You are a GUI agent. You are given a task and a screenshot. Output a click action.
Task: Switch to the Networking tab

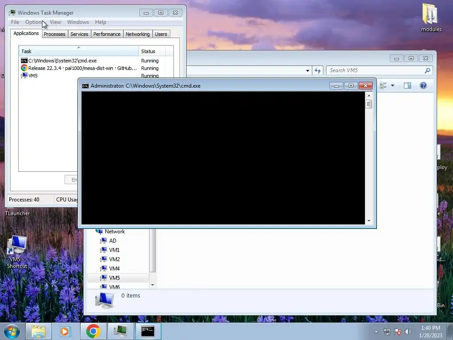coord(138,34)
